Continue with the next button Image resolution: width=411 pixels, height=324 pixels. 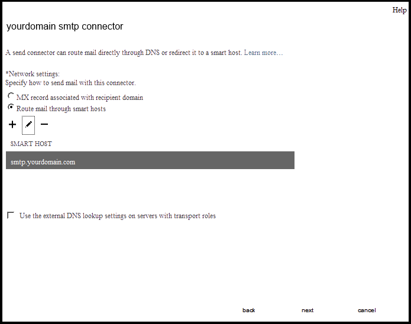[308, 310]
